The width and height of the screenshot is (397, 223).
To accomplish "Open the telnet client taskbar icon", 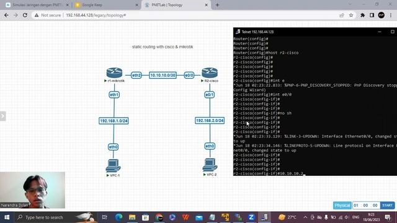I will [264, 217].
